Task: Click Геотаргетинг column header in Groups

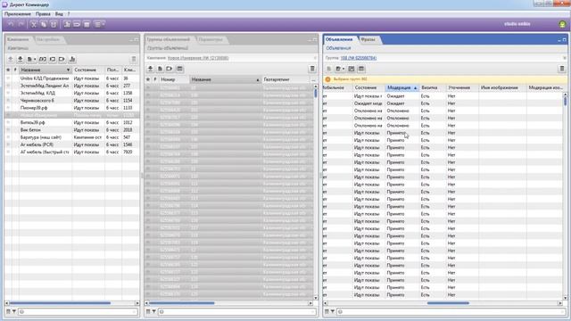Action: (285, 79)
